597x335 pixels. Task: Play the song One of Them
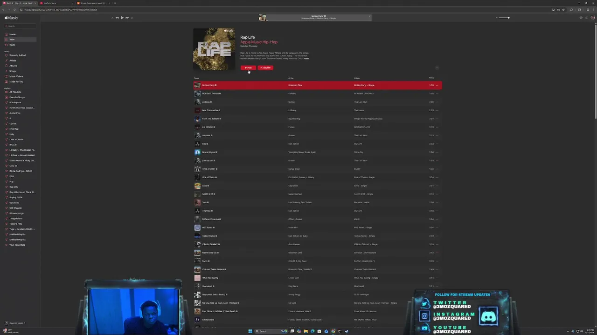209,177
